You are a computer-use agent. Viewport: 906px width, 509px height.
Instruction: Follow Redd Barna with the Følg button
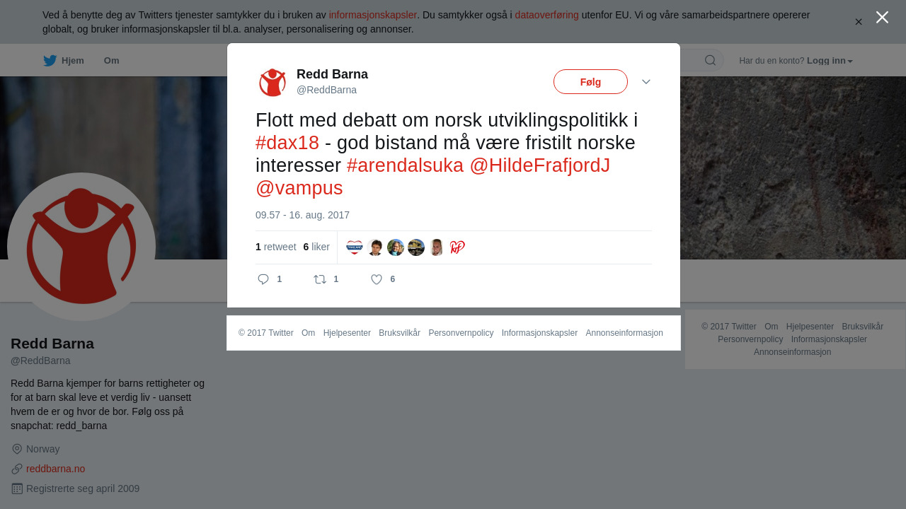(590, 81)
